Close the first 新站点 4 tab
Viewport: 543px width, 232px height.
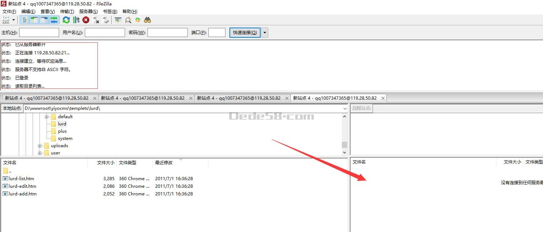pyautogui.click(x=95, y=98)
